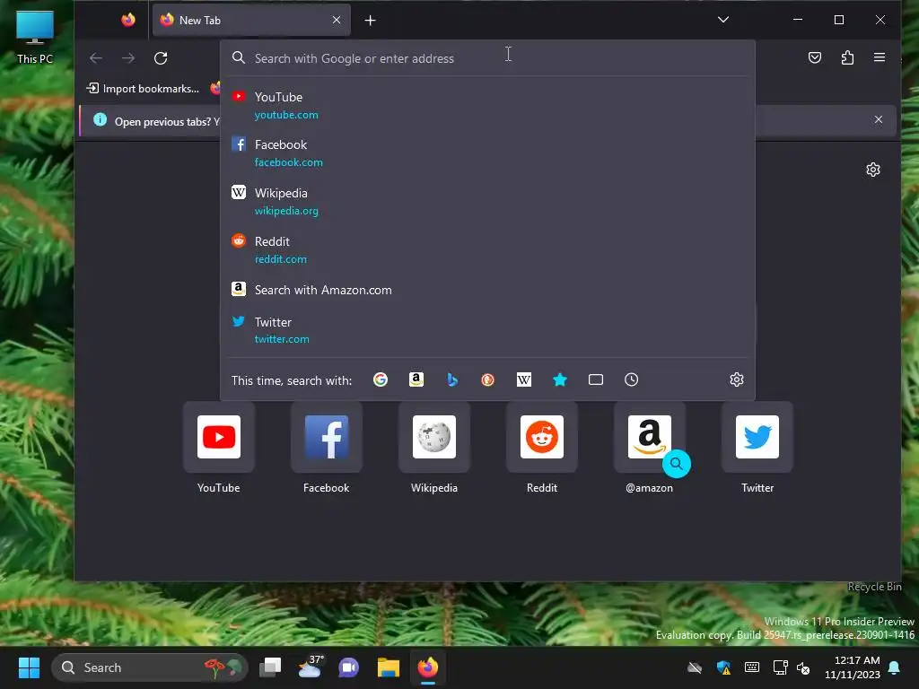The width and height of the screenshot is (919, 689).
Task: Choose Search with Amazon.com suggestion
Action: [487, 290]
